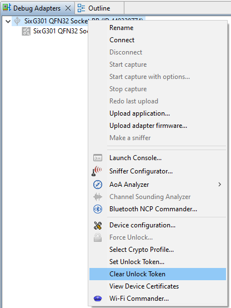Click the Wi-Fi Commander cap icon
Image resolution: width=231 pixels, height=308 pixels.
point(98,299)
